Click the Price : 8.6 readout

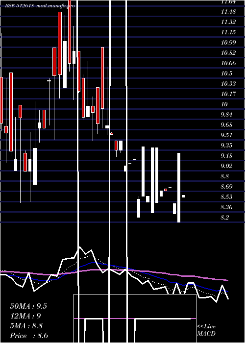(29, 336)
